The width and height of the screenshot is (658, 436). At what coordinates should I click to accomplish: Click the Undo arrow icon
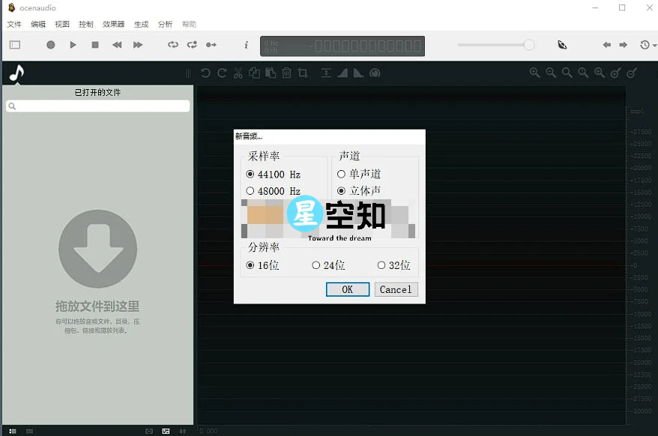[205, 73]
